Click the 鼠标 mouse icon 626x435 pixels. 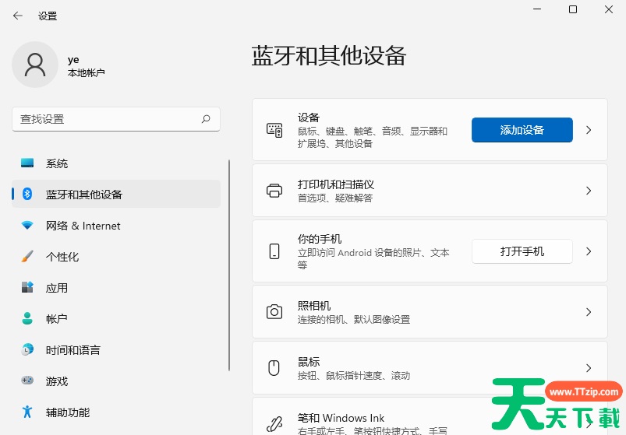tap(274, 368)
